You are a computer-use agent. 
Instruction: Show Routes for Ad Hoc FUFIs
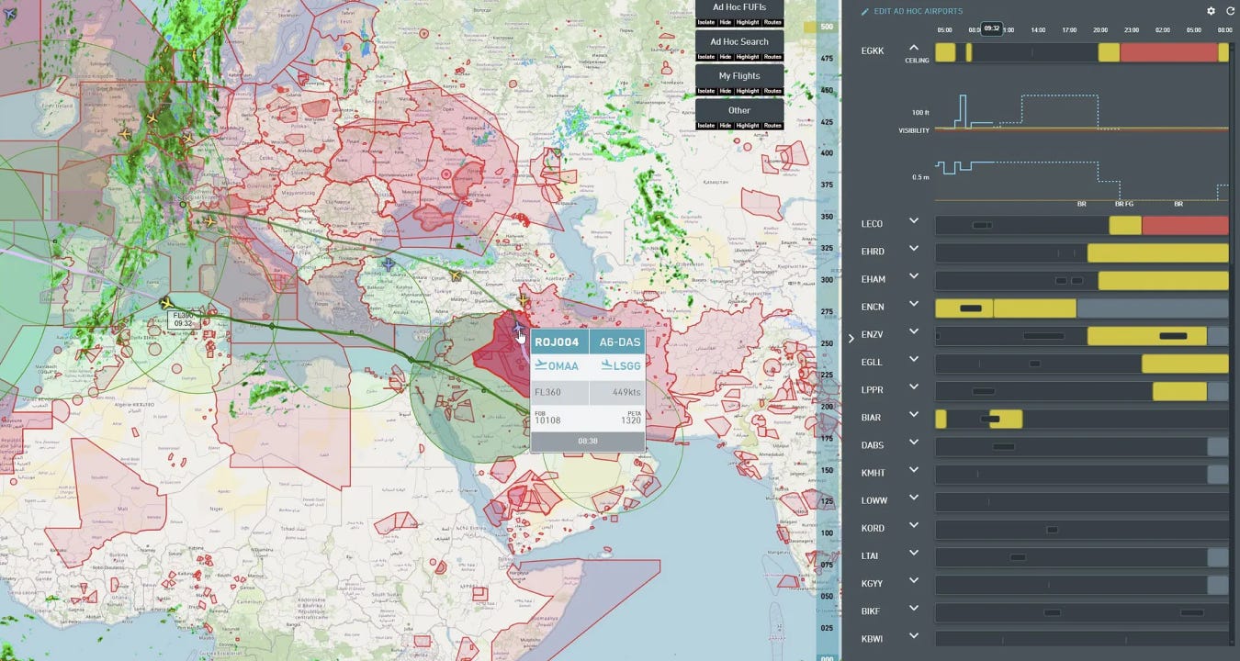[773, 22]
